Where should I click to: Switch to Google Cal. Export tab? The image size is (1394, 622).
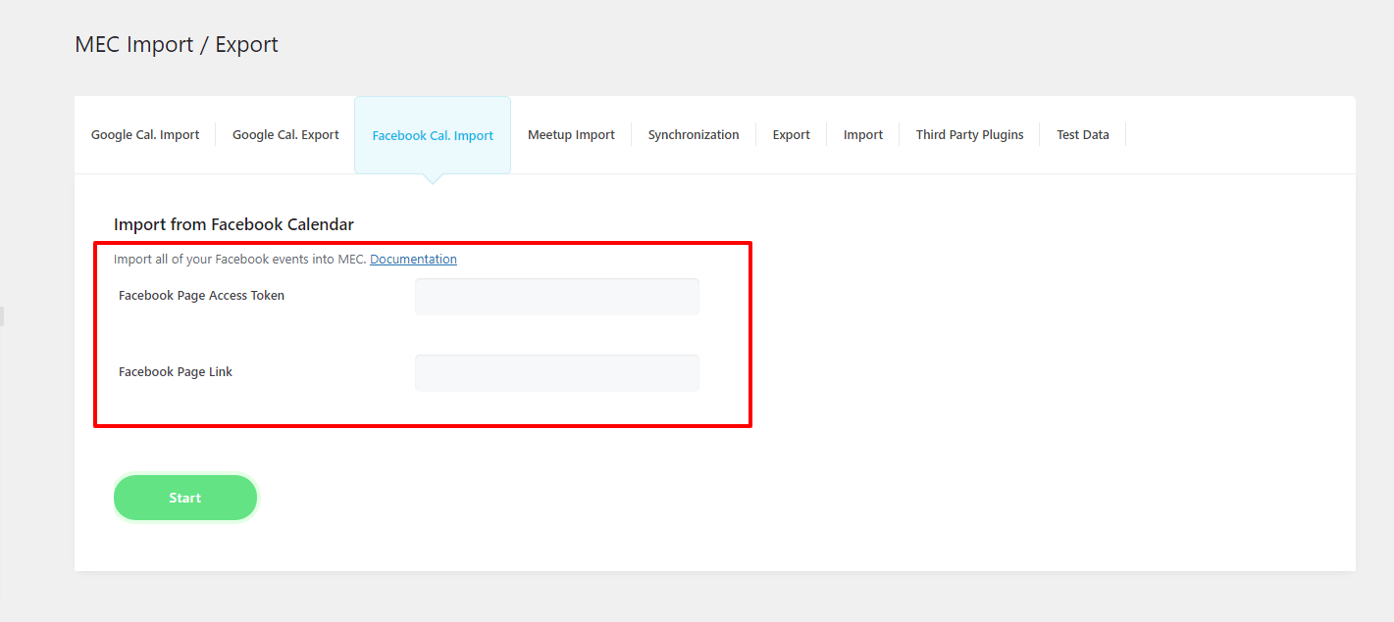point(285,135)
